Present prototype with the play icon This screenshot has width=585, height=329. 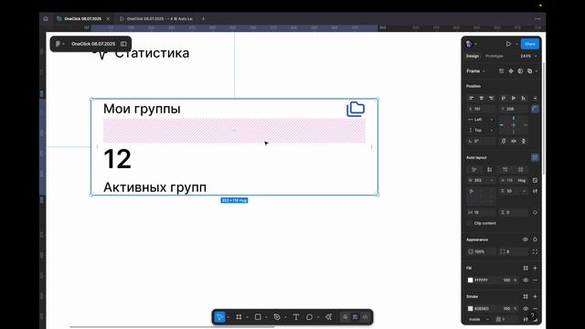[x=508, y=44]
